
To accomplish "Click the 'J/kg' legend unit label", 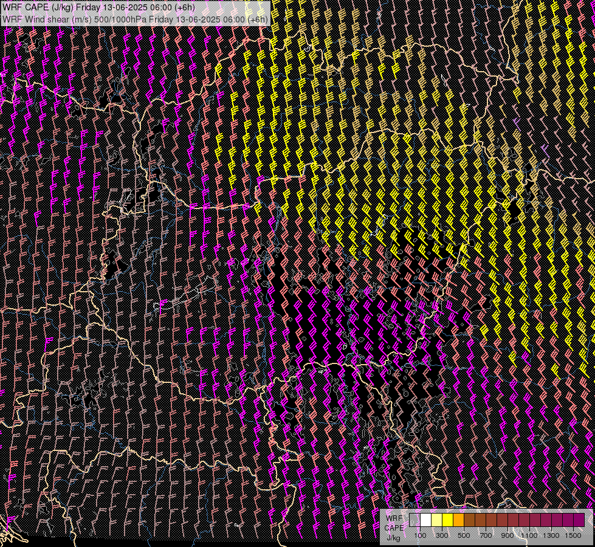I will [x=393, y=538].
